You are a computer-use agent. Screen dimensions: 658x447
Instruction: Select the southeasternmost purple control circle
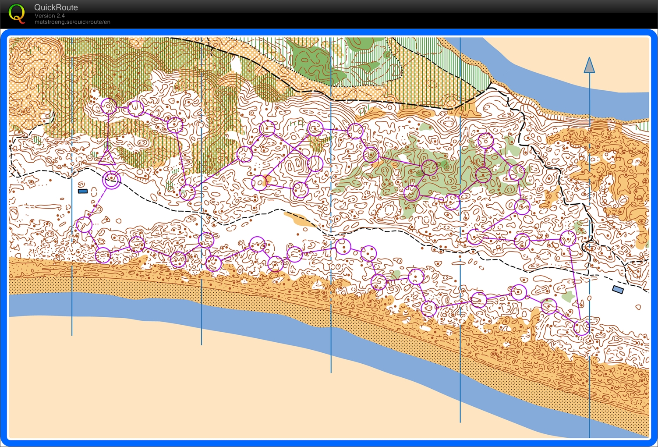582,327
